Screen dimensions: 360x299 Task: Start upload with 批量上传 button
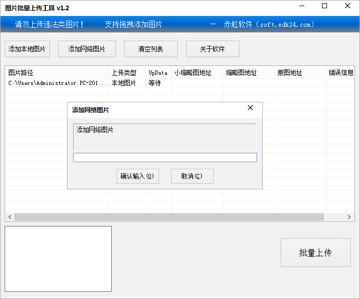click(x=315, y=253)
